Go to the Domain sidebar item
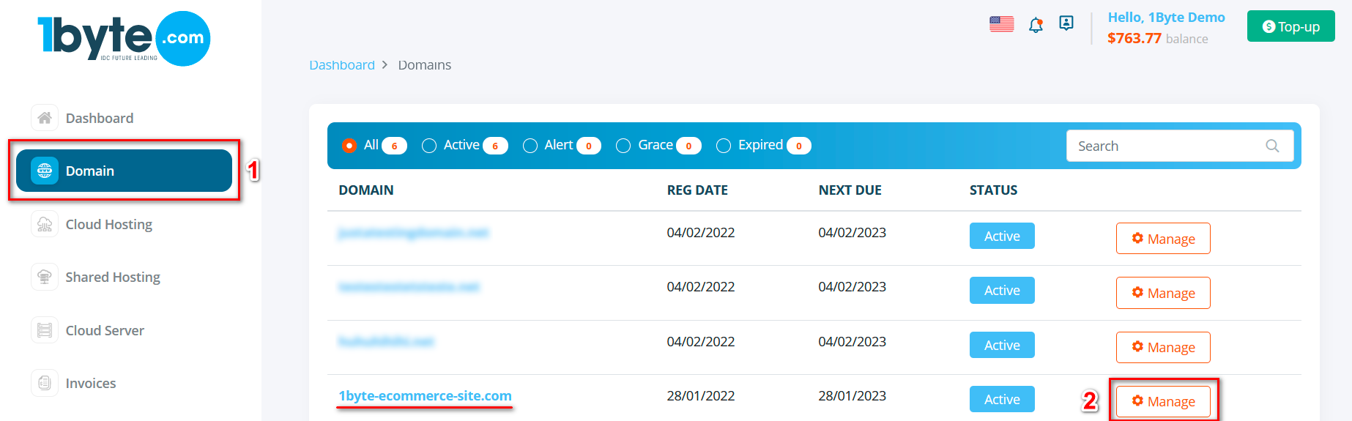Viewport: 1352px width, 421px height. (124, 171)
